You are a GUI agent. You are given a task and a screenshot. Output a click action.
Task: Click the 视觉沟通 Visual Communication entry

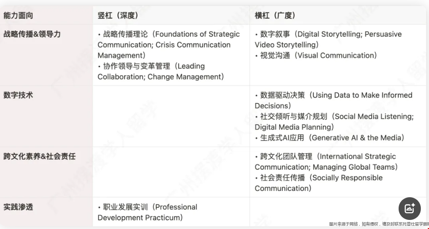pyautogui.click(x=316, y=55)
